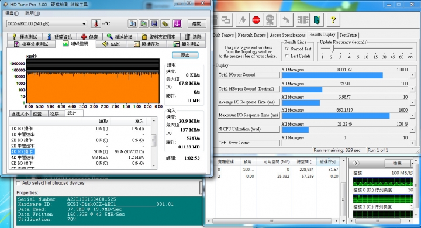Open the 硬碟資訊 info tab
421x228 pixels.
pyautogui.click(x=60, y=37)
